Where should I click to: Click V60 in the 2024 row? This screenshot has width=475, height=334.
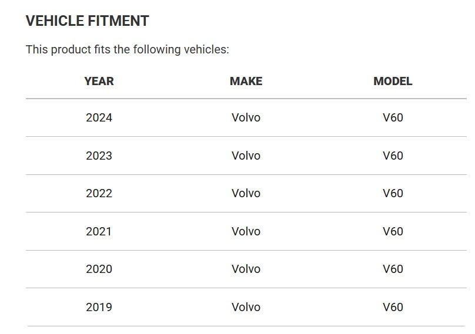[x=393, y=117]
